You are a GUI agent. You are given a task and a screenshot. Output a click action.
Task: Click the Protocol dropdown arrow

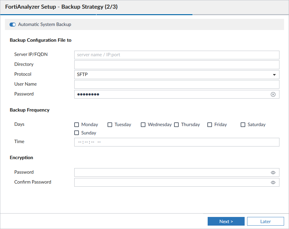274,75
